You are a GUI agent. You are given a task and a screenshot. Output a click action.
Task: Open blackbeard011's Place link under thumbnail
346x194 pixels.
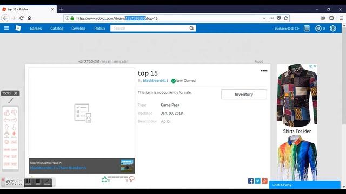[x=58, y=168]
